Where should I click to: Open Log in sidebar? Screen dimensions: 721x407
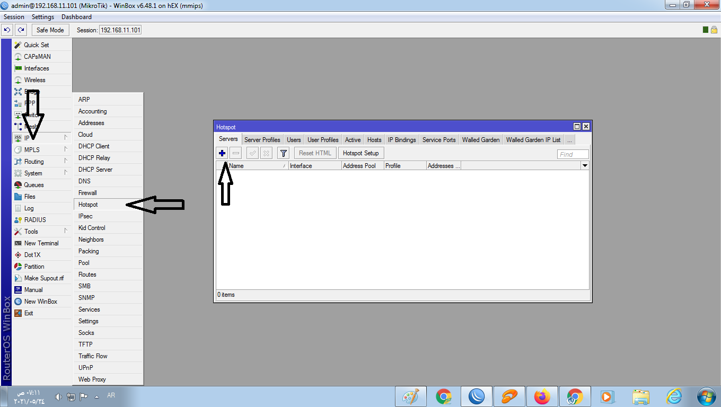[x=42, y=208]
